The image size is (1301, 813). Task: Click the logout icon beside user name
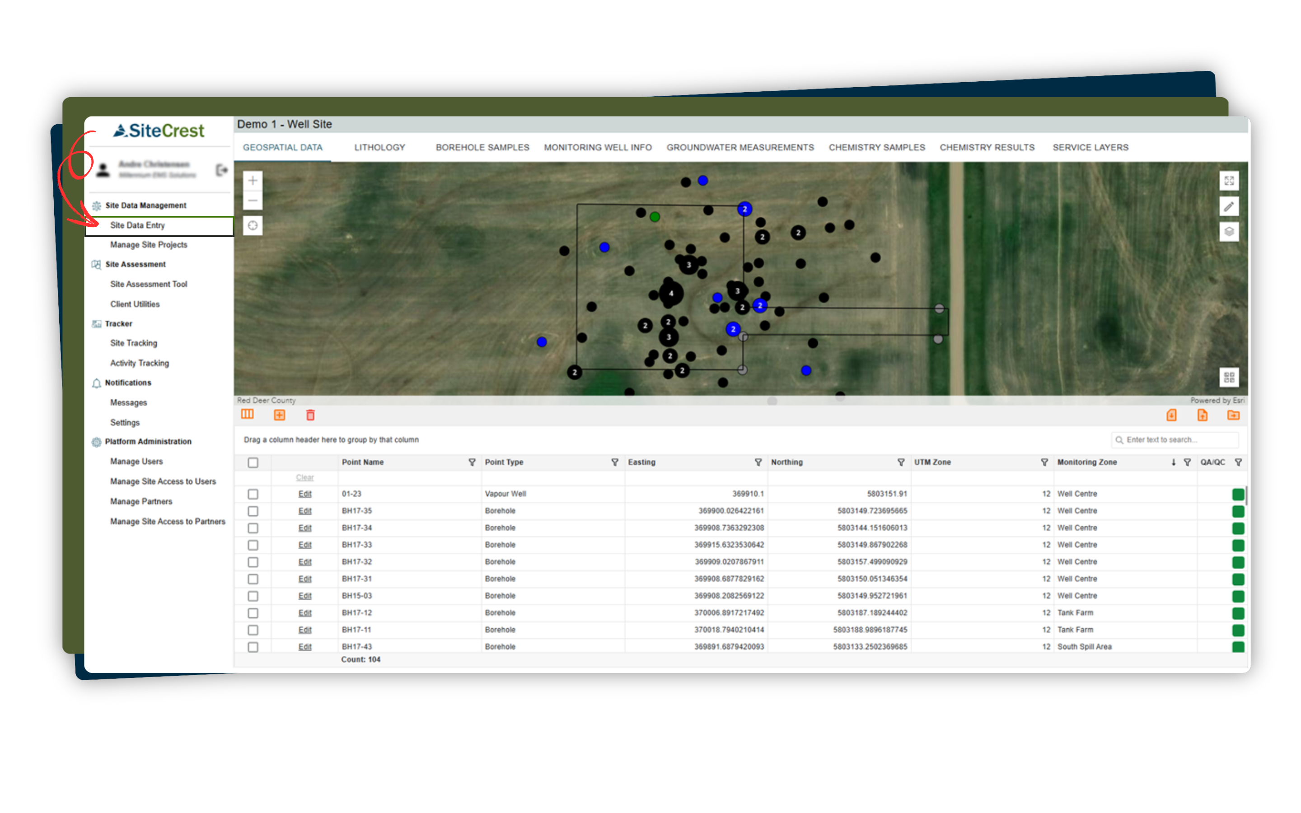221,170
